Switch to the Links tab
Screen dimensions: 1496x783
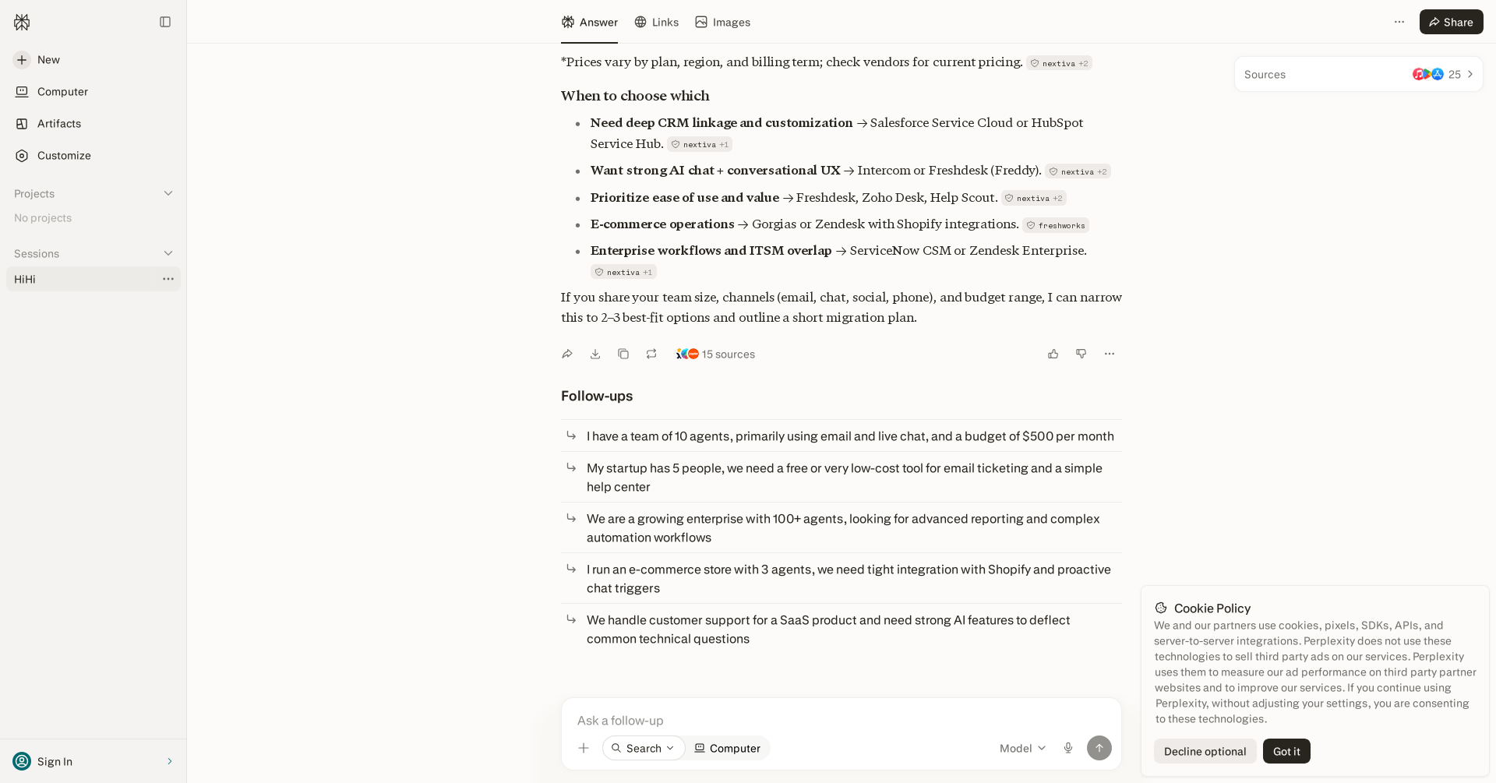coord(657,22)
